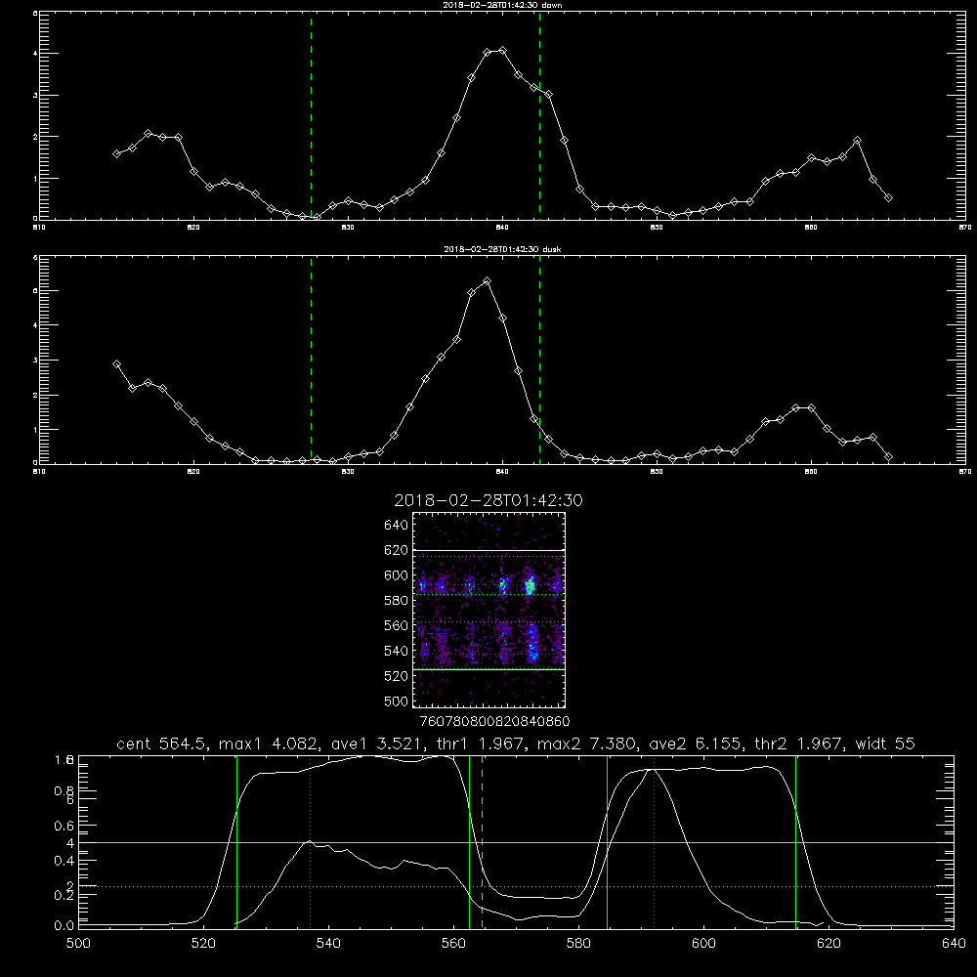Click the left green dashed line in dusk plot
This screenshot has width=977, height=977.
coord(311,360)
